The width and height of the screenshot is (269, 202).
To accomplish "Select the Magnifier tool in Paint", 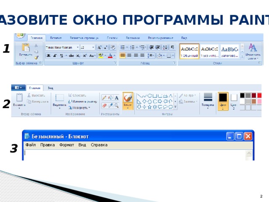I will pos(116,105).
